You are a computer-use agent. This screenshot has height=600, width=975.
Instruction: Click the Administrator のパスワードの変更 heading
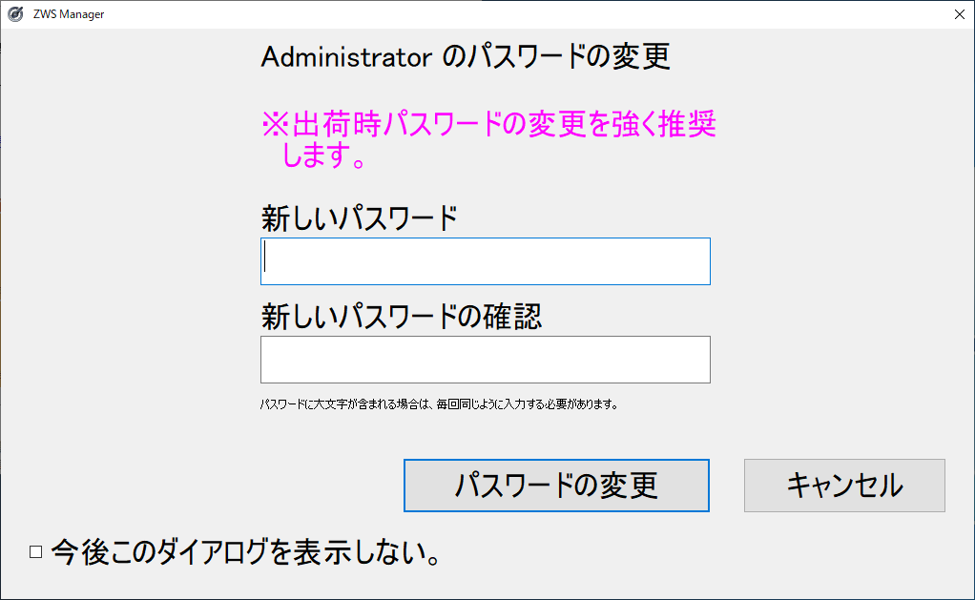pos(466,57)
